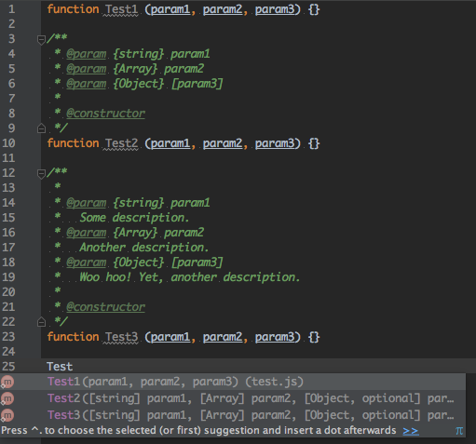Click function name Test1 on line 1
The image size is (476, 444).
coord(121,9)
